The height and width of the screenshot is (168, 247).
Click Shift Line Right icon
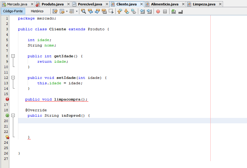(x=149, y=11)
